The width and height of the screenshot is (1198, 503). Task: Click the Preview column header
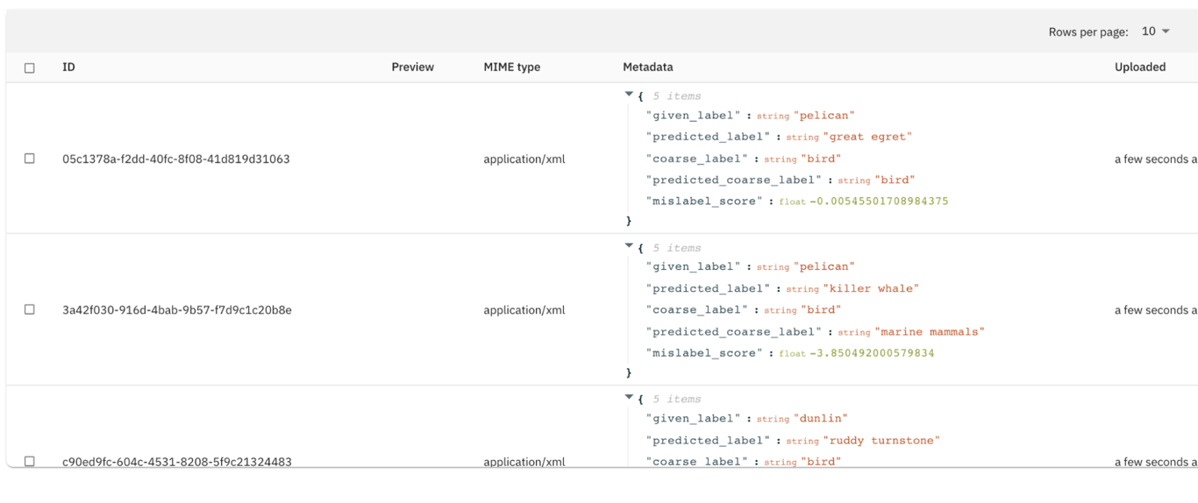click(x=412, y=67)
